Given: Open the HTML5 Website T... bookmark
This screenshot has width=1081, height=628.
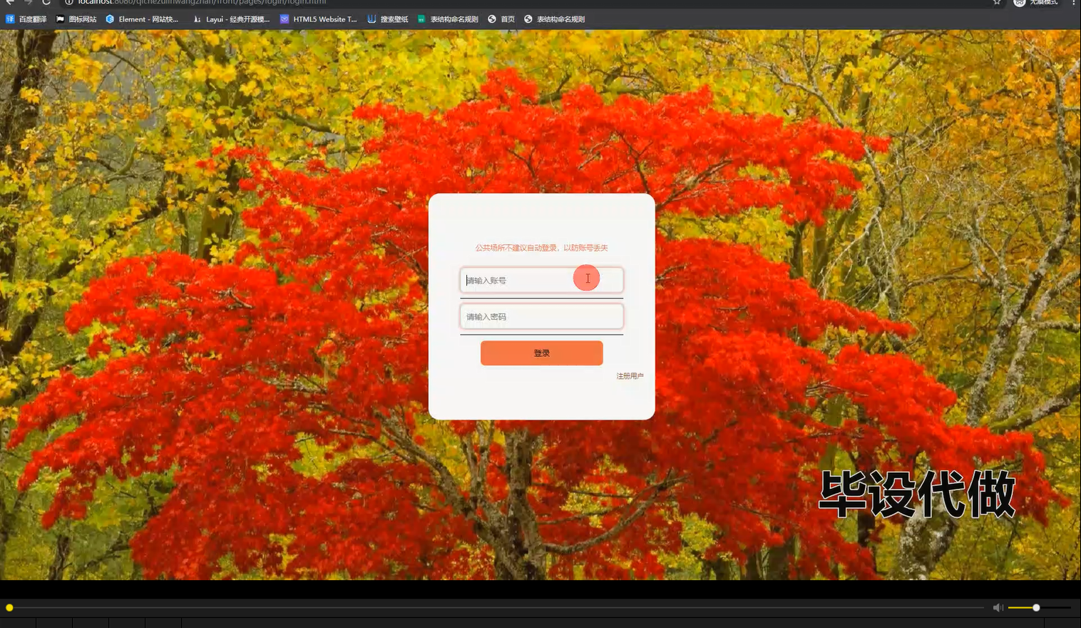Looking at the screenshot, I should pyautogui.click(x=319, y=19).
